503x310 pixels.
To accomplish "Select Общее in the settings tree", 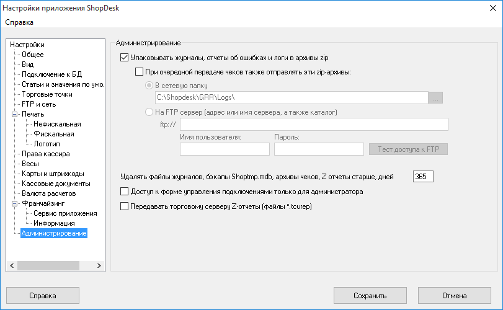I will 33,55.
